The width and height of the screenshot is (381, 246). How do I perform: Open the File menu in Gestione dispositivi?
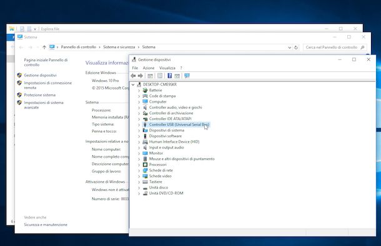pos(135,68)
